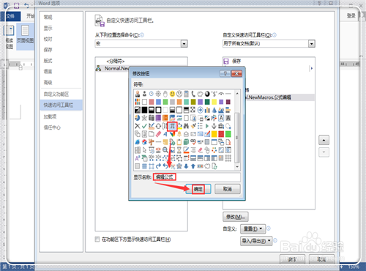Select the calculator symbol

[x=187, y=94]
